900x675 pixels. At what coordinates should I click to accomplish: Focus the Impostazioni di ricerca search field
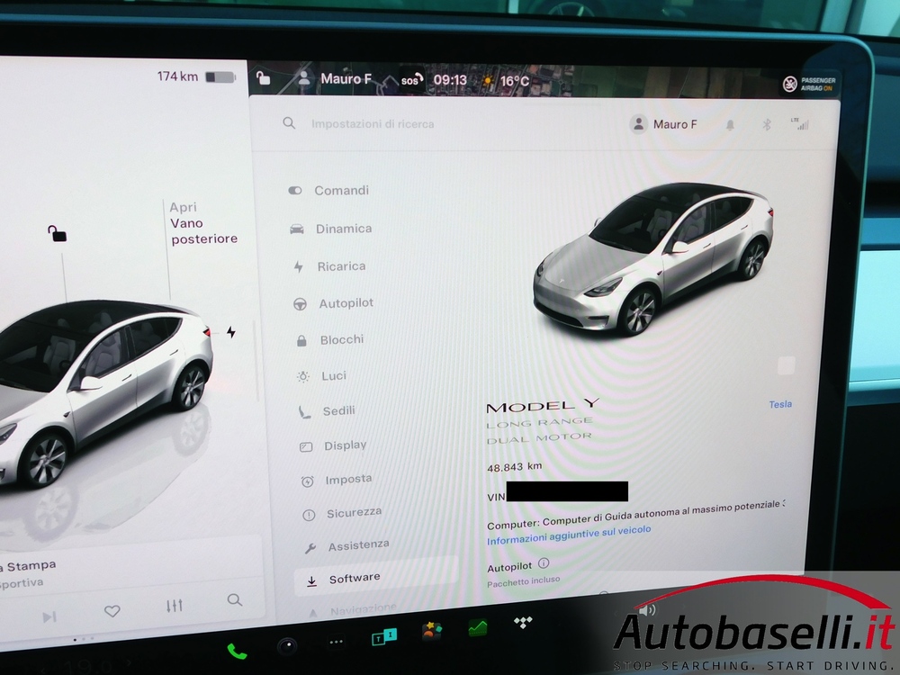(x=373, y=124)
